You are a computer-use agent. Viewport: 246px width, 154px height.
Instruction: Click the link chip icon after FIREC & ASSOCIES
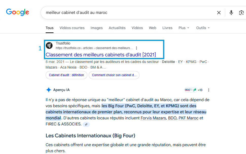click(86, 124)
